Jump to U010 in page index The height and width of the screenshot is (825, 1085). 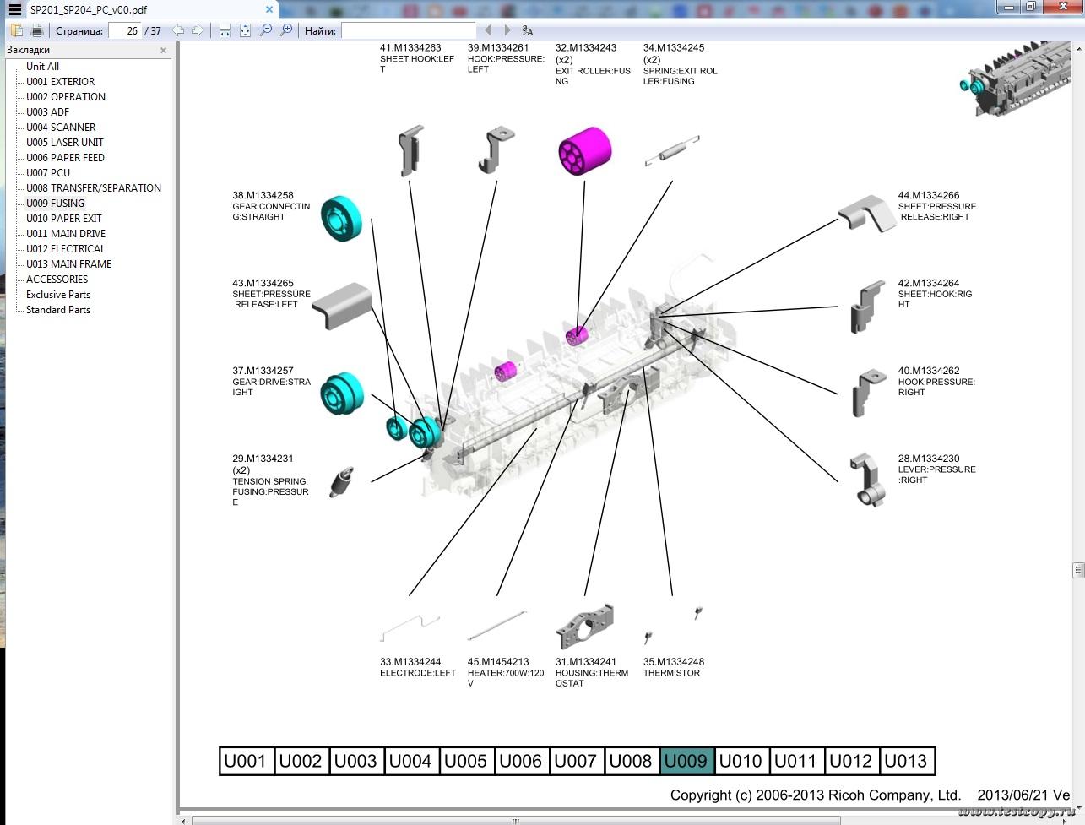click(741, 761)
